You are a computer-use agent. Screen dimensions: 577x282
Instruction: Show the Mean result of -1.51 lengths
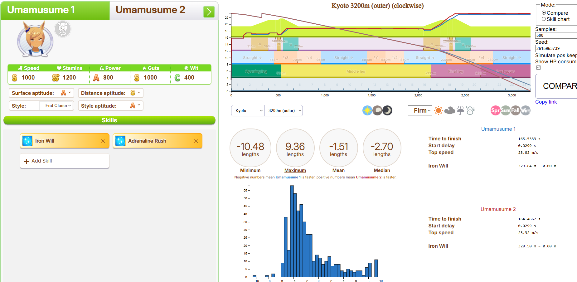click(338, 148)
